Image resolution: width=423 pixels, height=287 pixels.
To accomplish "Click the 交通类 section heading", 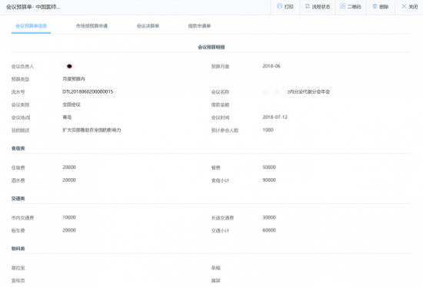I will coord(18,199).
